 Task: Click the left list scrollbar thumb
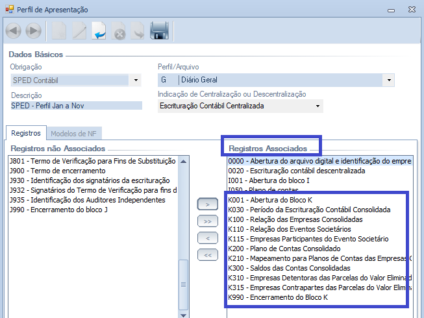coord(183,284)
